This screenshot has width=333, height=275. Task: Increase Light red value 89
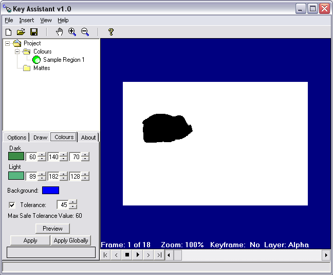click(x=42, y=175)
